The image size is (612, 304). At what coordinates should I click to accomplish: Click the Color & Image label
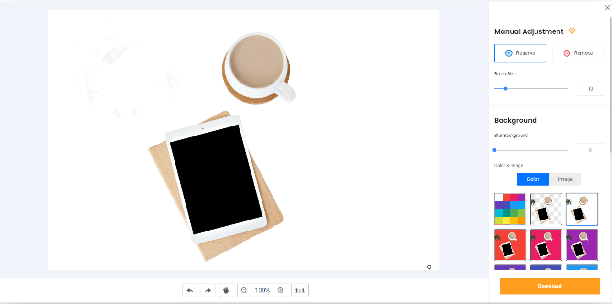click(509, 166)
